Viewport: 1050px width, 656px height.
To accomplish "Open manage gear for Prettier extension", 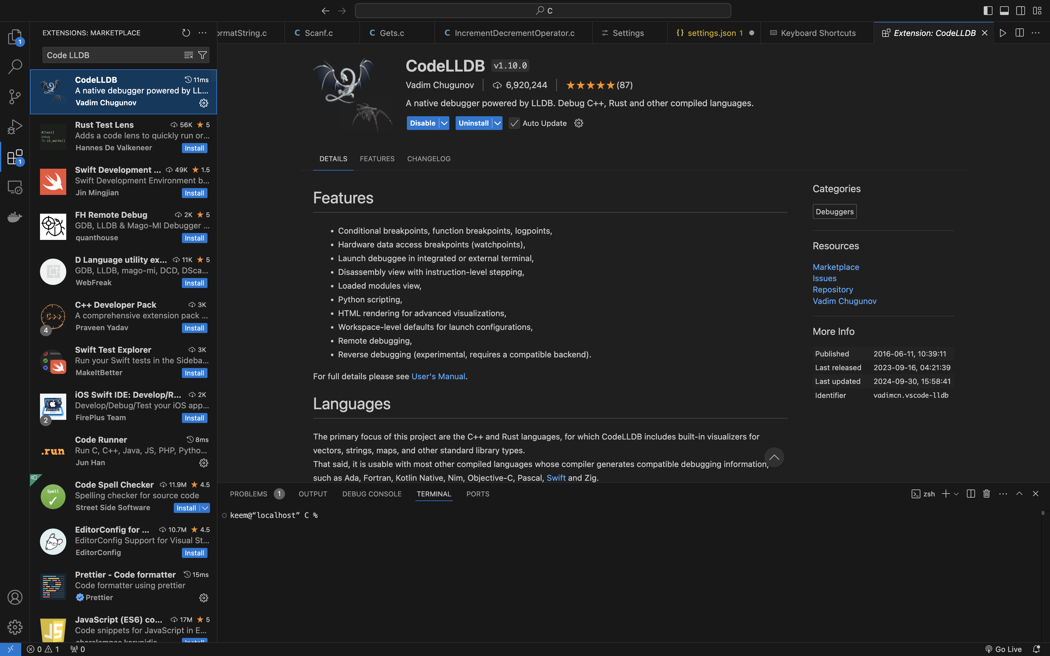I will (203, 598).
